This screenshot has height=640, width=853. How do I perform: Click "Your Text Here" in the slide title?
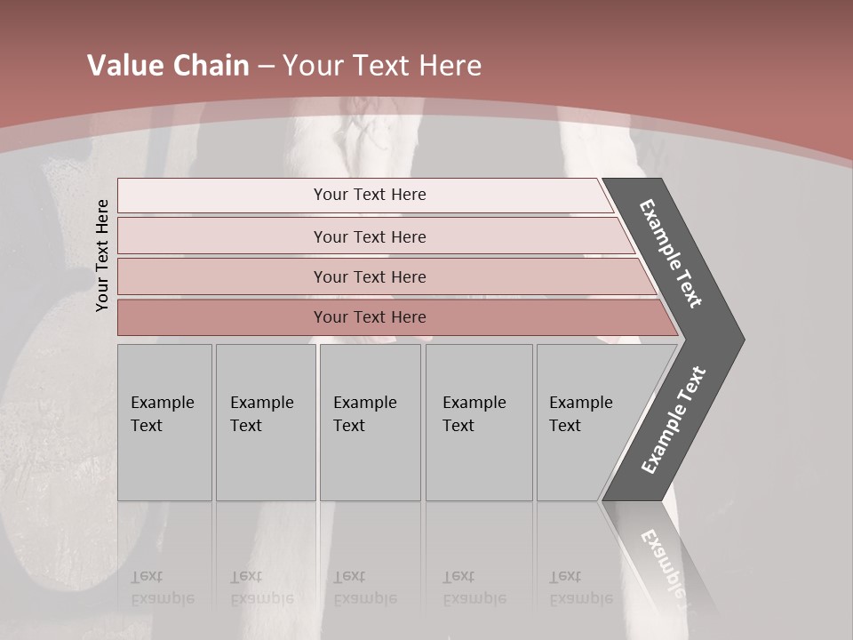(x=382, y=66)
